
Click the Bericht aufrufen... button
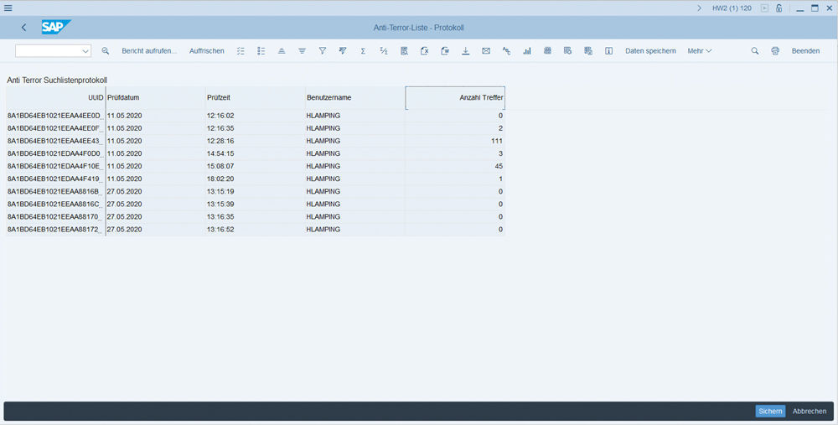click(149, 51)
